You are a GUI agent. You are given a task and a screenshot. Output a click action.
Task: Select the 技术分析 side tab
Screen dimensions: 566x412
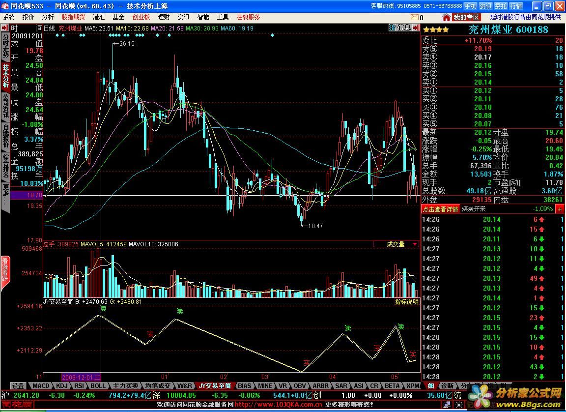[x=5, y=76]
